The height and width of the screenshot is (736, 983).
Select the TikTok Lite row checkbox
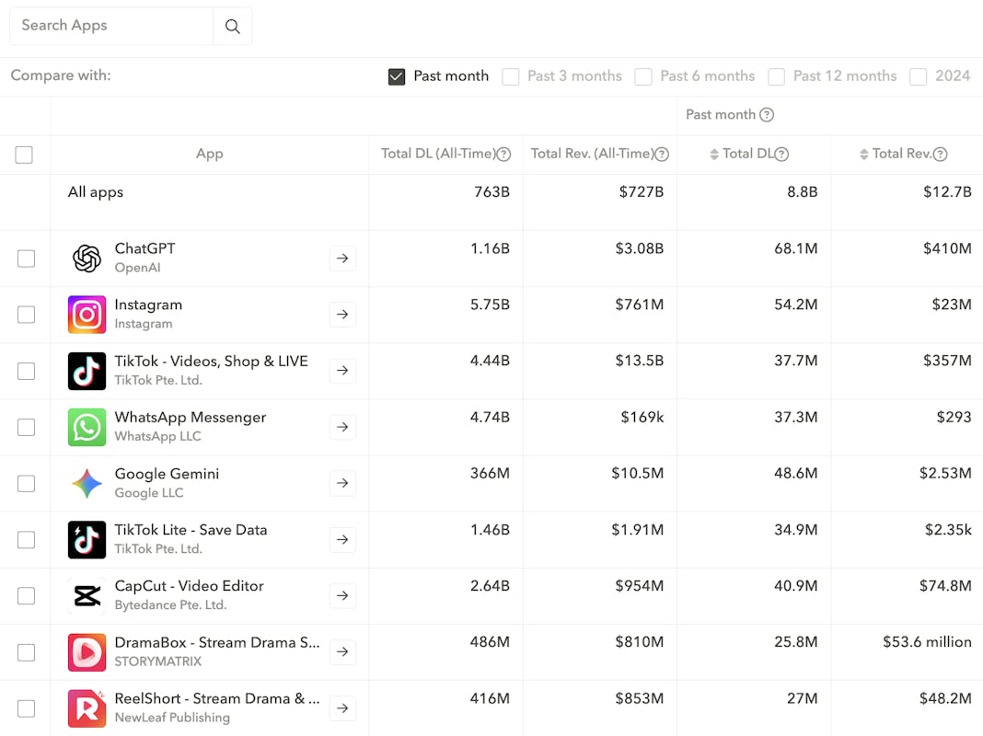tap(26, 540)
